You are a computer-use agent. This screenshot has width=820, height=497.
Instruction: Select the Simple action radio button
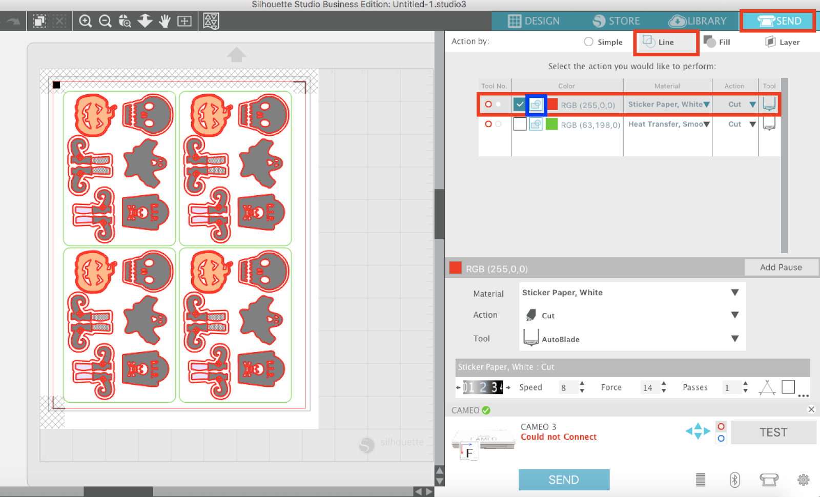589,42
